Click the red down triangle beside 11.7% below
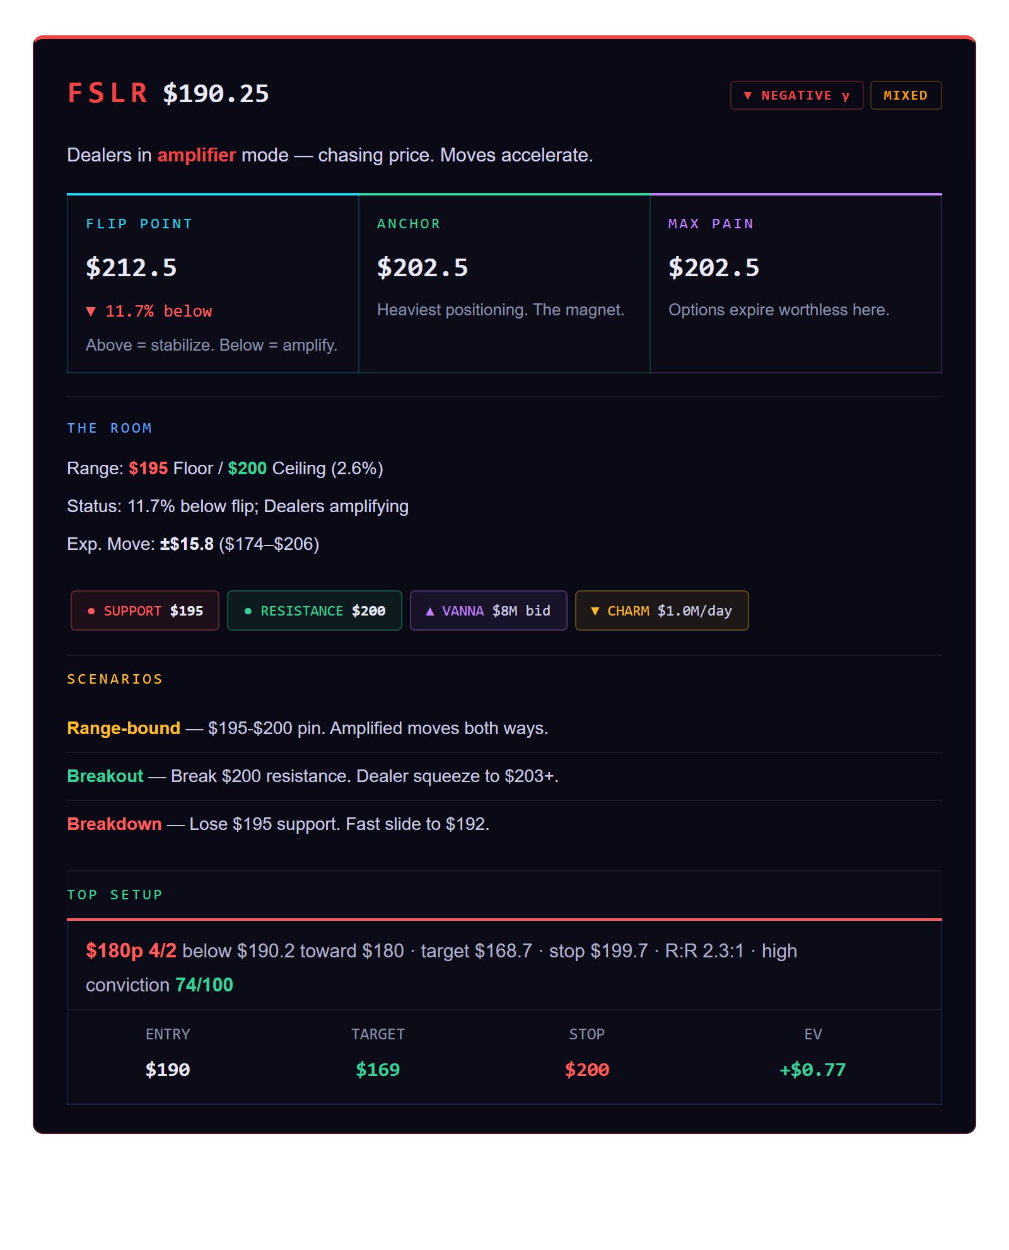The image size is (1009, 1250). click(91, 312)
